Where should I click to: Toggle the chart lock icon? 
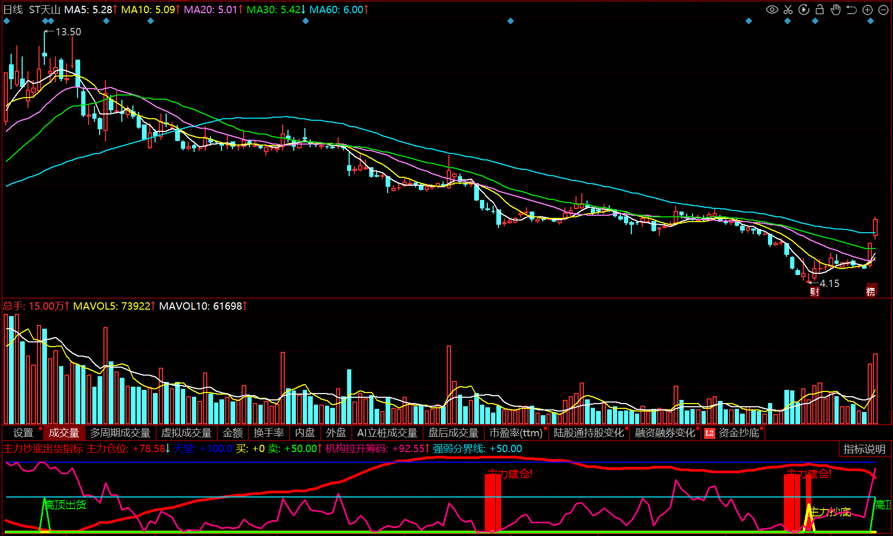pos(820,9)
